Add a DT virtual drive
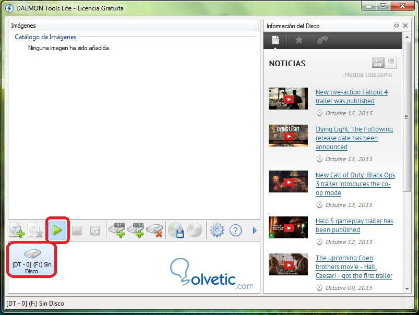The height and width of the screenshot is (315, 419). pyautogui.click(x=117, y=230)
